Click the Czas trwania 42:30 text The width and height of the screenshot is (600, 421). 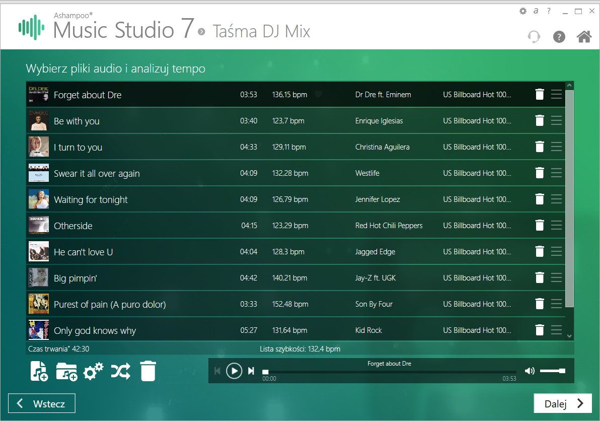58,348
